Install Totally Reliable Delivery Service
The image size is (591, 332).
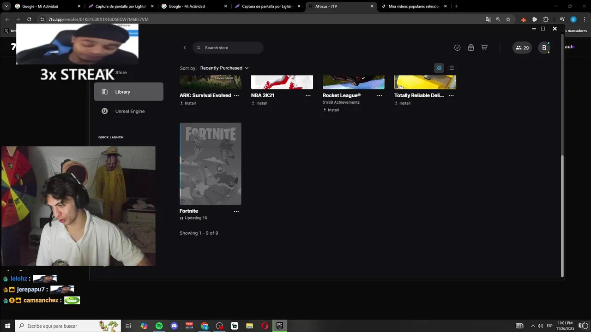pyautogui.click(x=403, y=103)
